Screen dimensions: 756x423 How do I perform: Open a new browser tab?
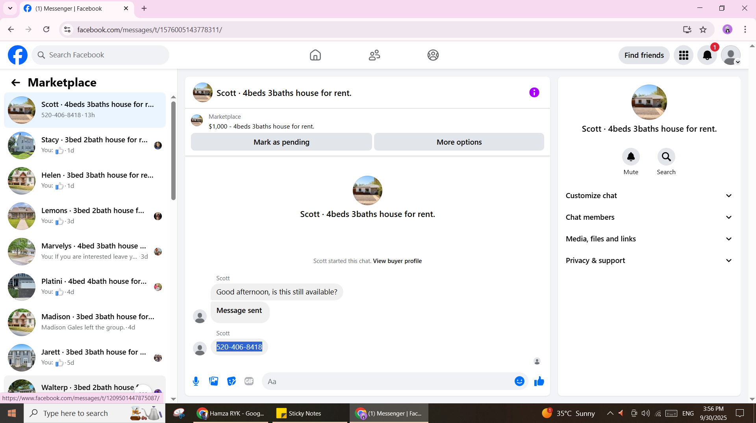coord(144,8)
